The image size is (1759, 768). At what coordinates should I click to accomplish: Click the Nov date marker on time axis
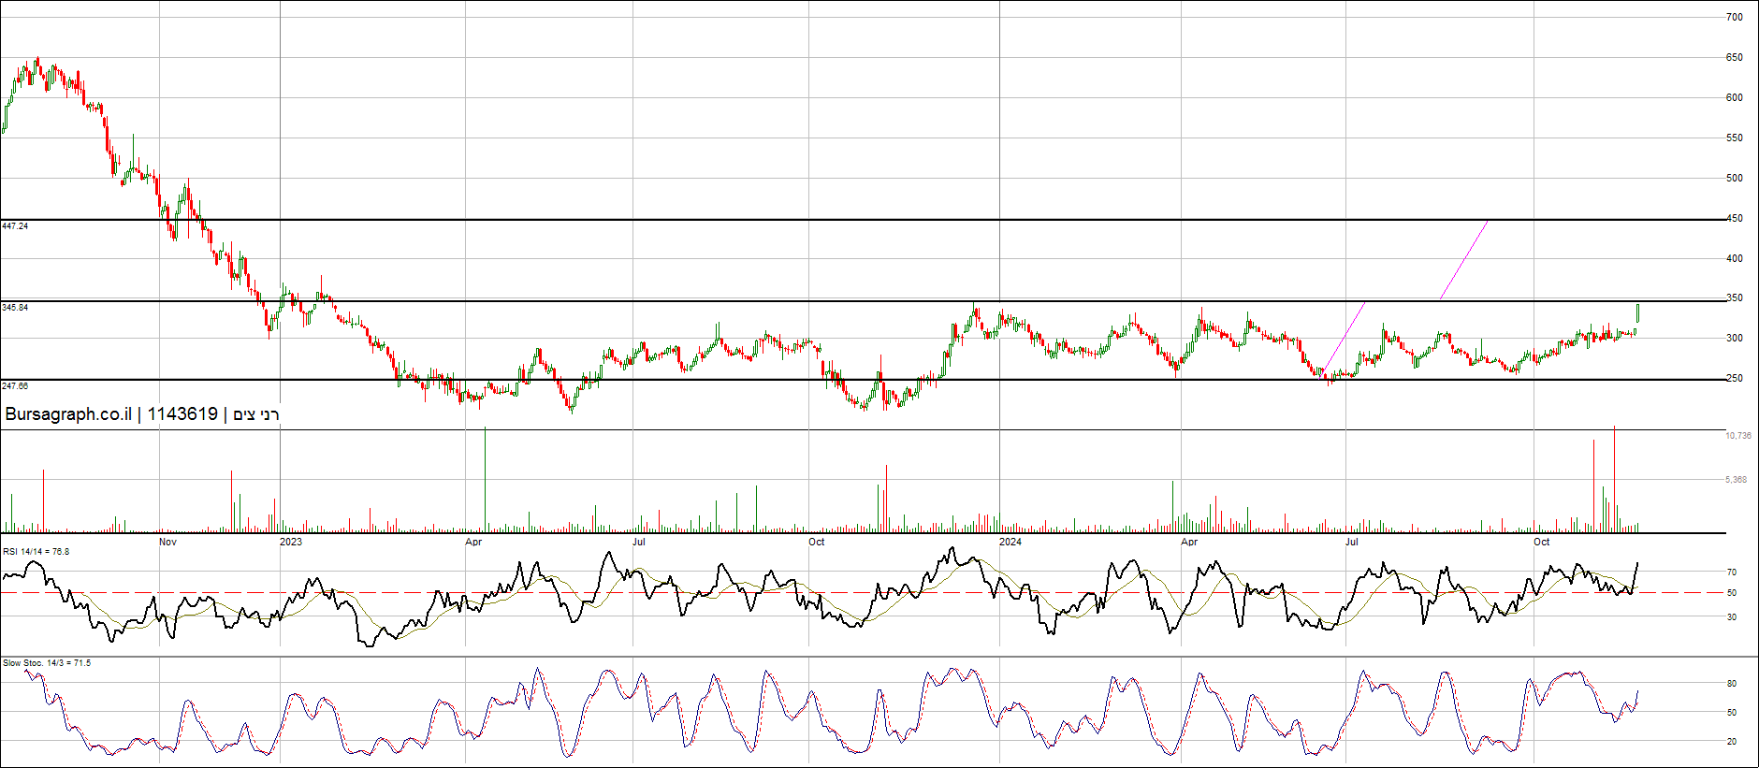(167, 542)
